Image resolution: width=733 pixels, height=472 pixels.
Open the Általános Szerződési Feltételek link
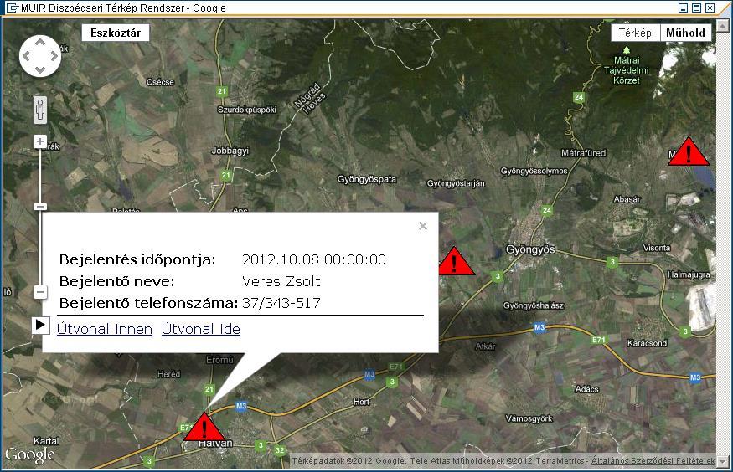click(x=653, y=461)
